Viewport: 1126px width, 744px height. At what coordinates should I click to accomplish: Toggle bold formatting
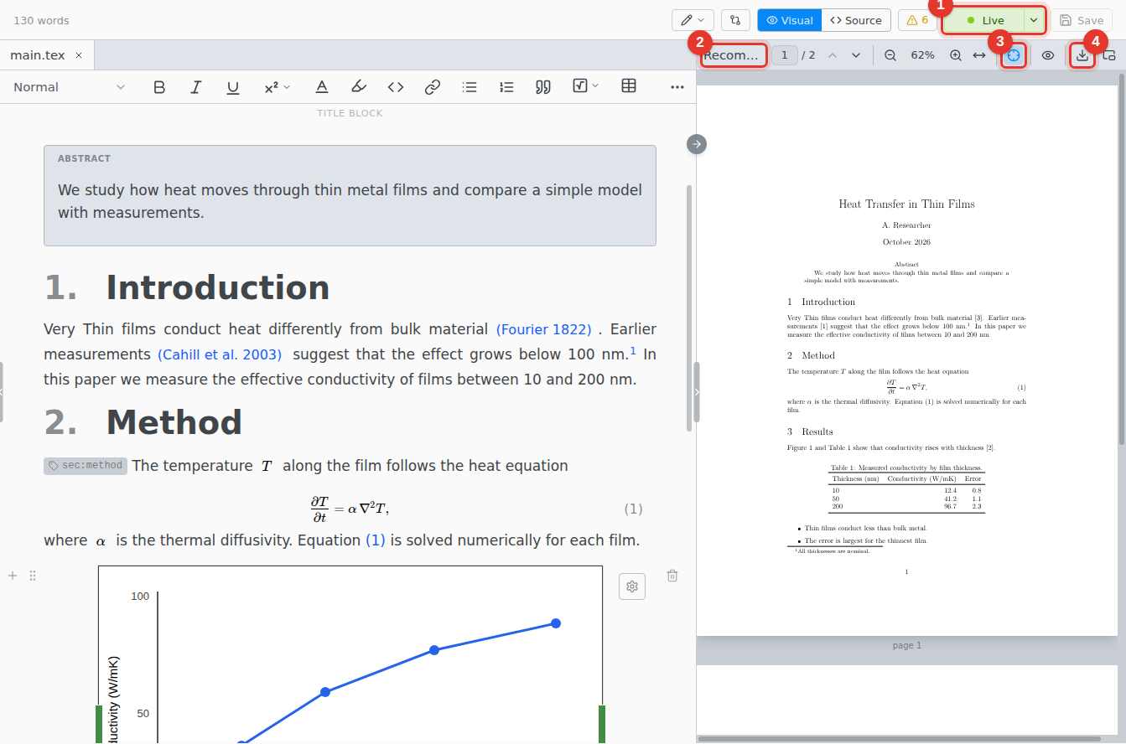159,87
